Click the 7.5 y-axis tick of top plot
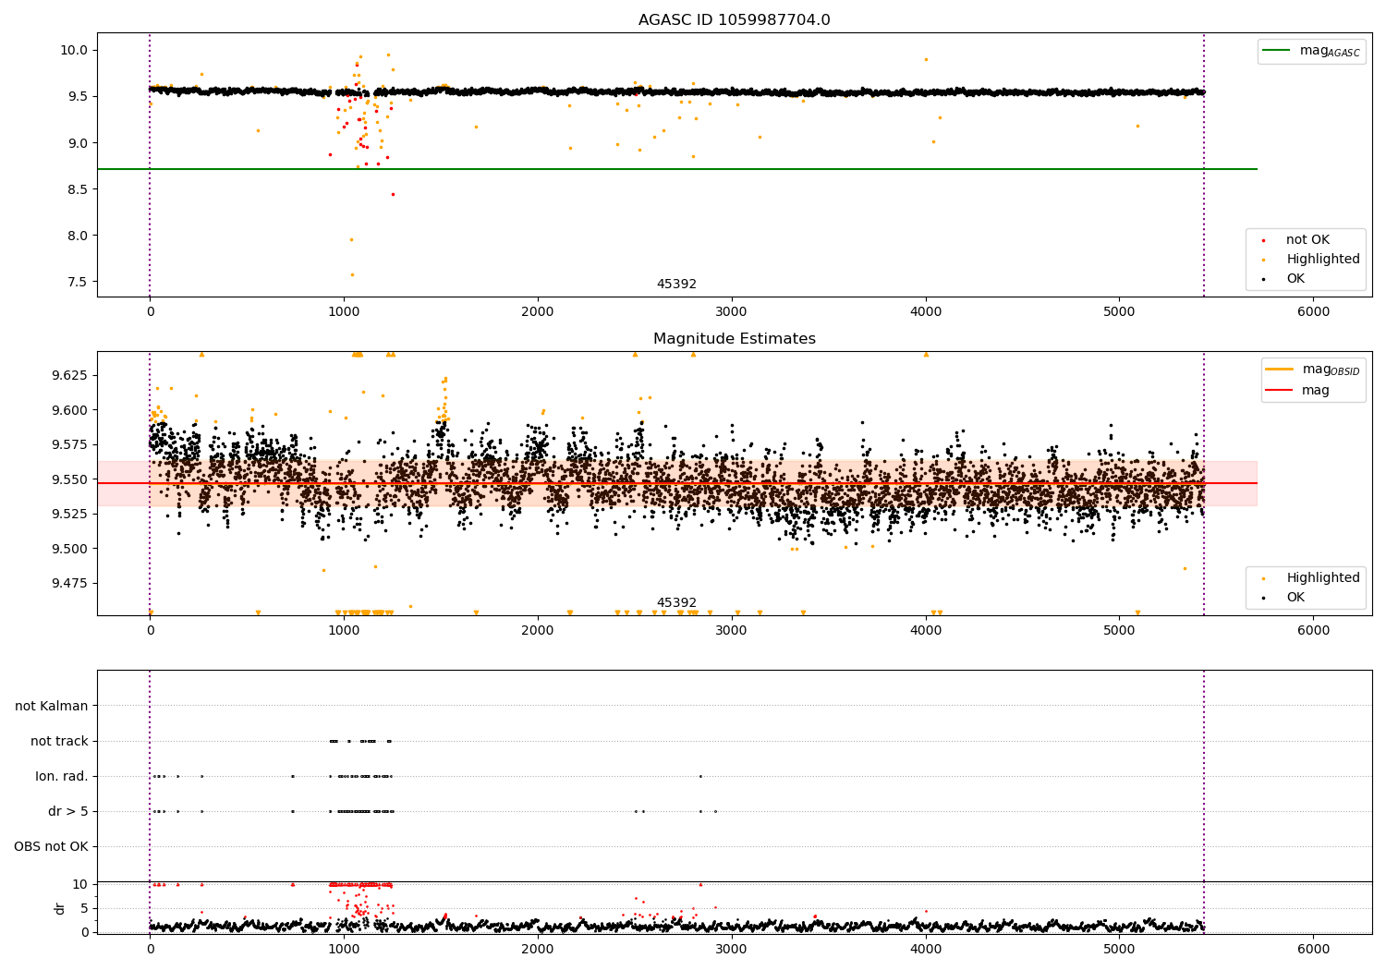 (x=77, y=282)
